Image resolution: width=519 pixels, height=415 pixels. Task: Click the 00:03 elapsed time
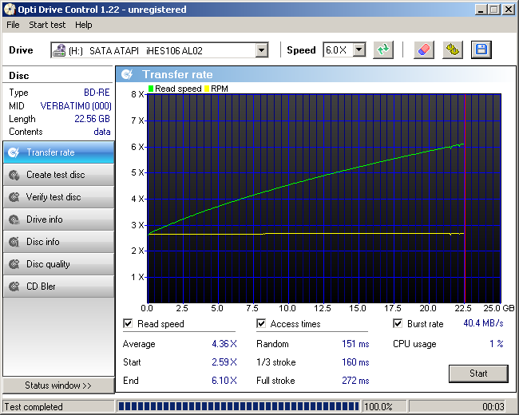click(x=493, y=406)
